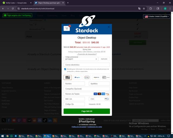This screenshot has width=173, height=138.
Task: Open the browser extensions icon
Action: tap(151, 9)
